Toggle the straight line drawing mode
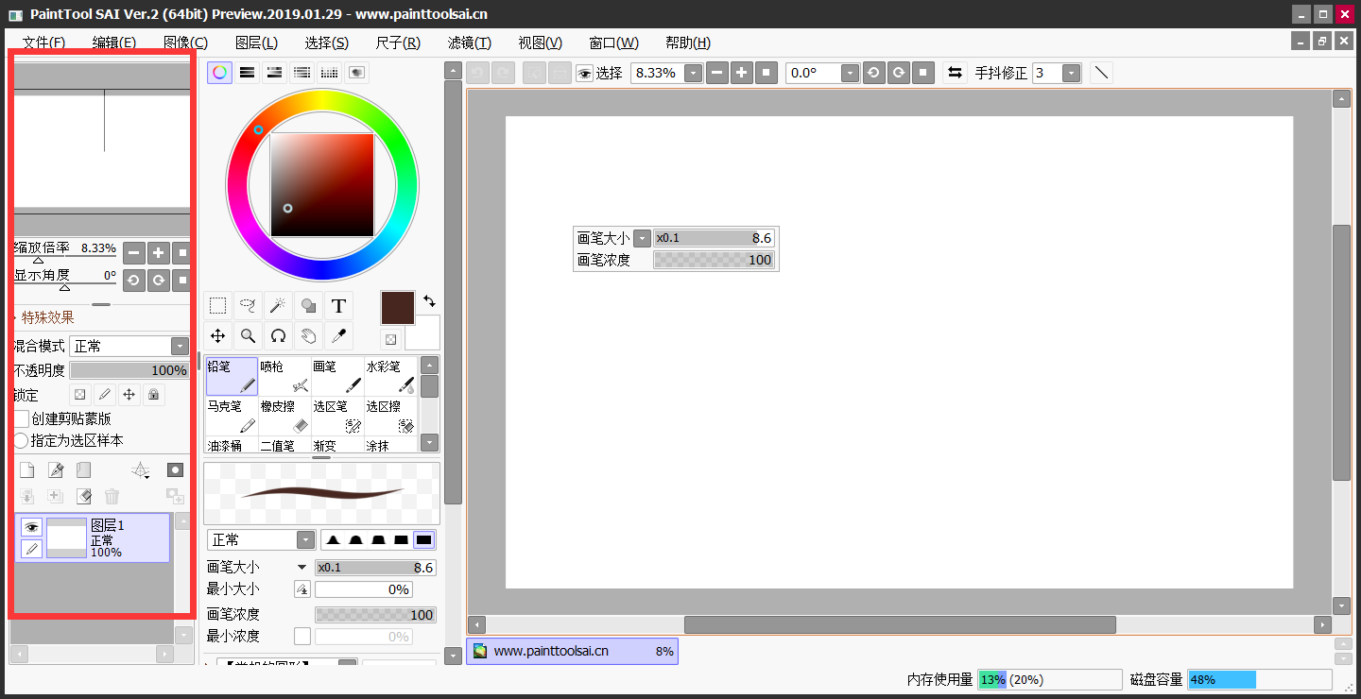Screen dimensions: 1361x699 point(1101,73)
